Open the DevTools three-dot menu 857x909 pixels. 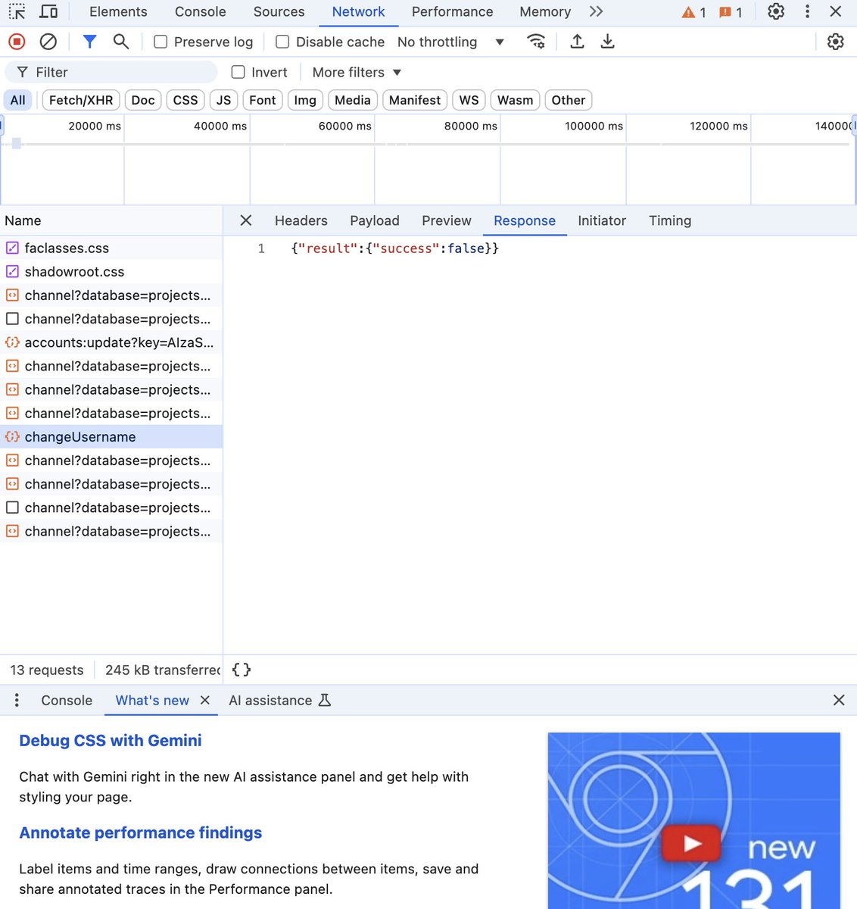(807, 11)
